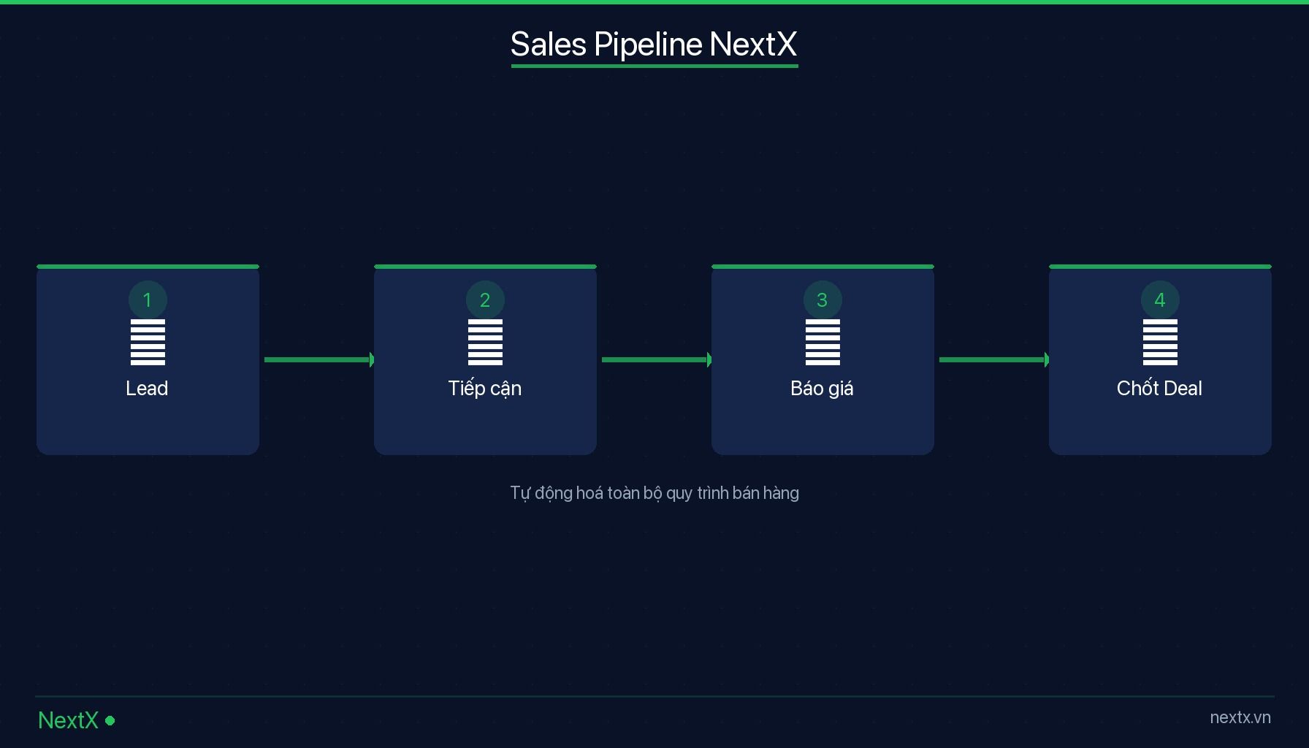Click the striped icon above Chốt Deal
This screenshot has height=748, width=1309.
click(x=1160, y=342)
